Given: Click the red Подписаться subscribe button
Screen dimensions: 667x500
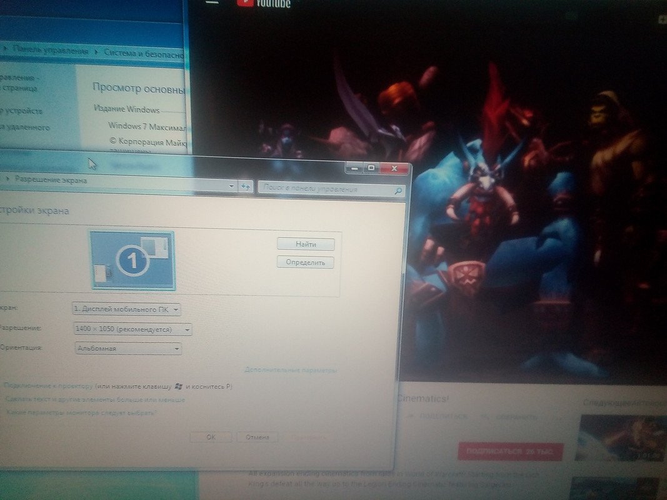Looking at the screenshot, I should (x=511, y=451).
